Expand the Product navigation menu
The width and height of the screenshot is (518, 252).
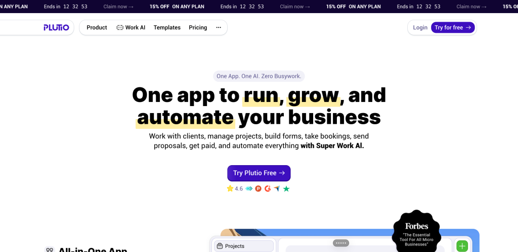pyautogui.click(x=97, y=28)
